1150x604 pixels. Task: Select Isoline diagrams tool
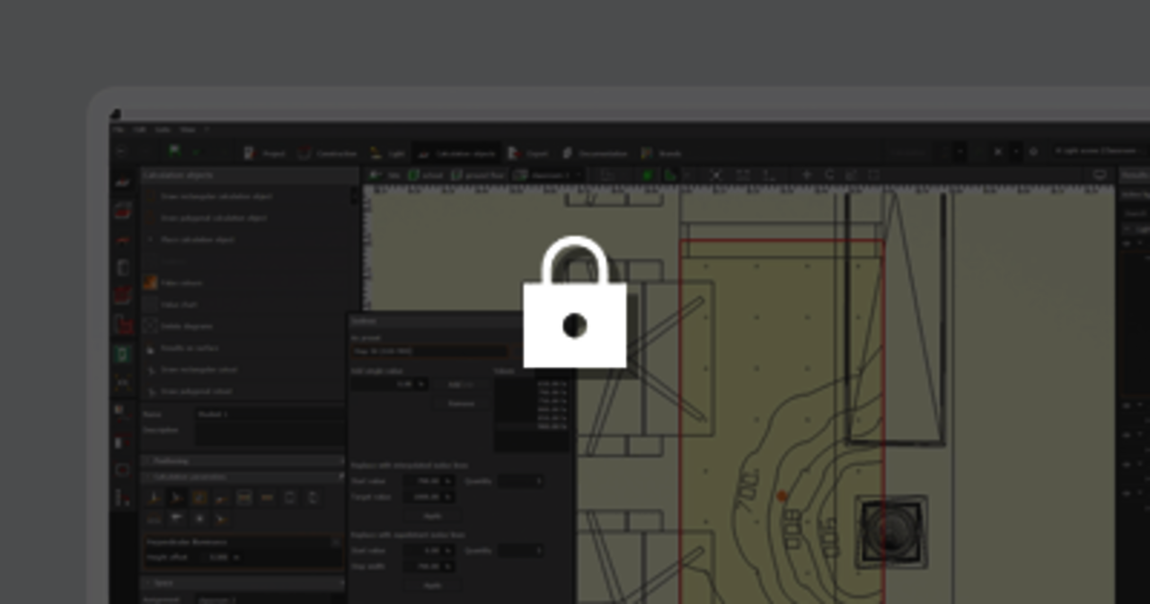pyautogui.click(x=186, y=326)
